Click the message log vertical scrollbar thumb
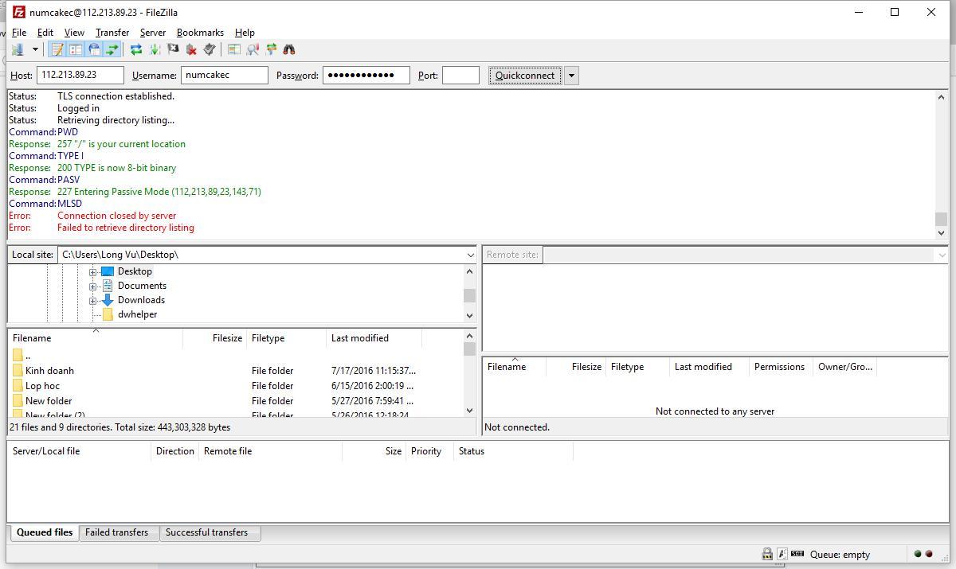 [941, 219]
